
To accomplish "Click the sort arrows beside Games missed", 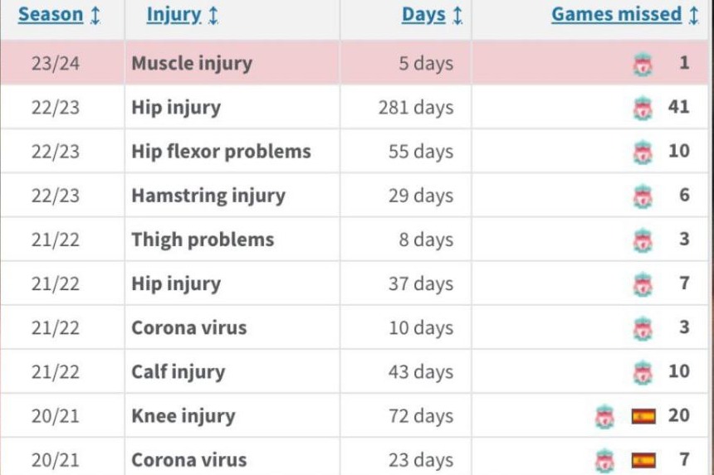I will tap(693, 15).
